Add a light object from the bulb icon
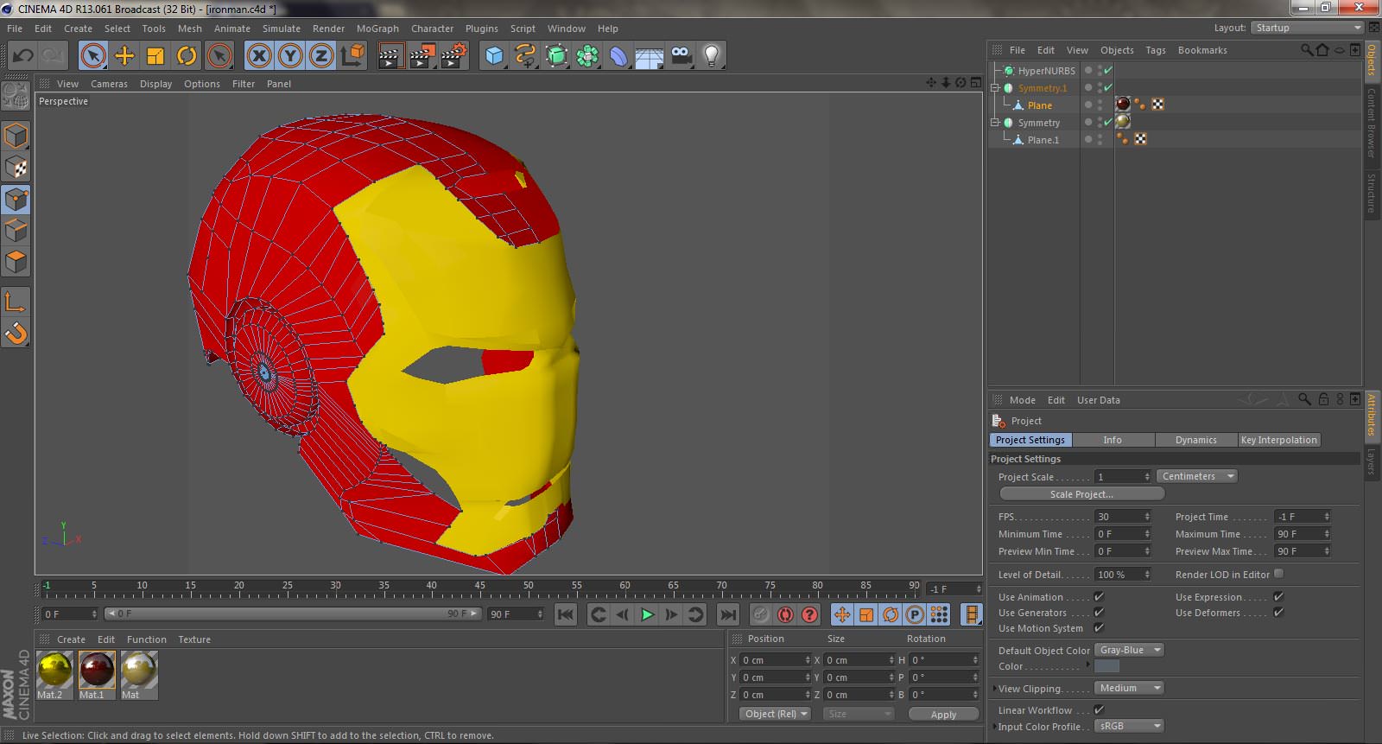1382x744 pixels. (711, 56)
